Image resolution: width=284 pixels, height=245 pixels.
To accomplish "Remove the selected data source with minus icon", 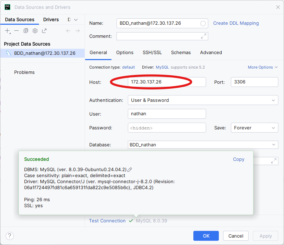I will 16,31.
